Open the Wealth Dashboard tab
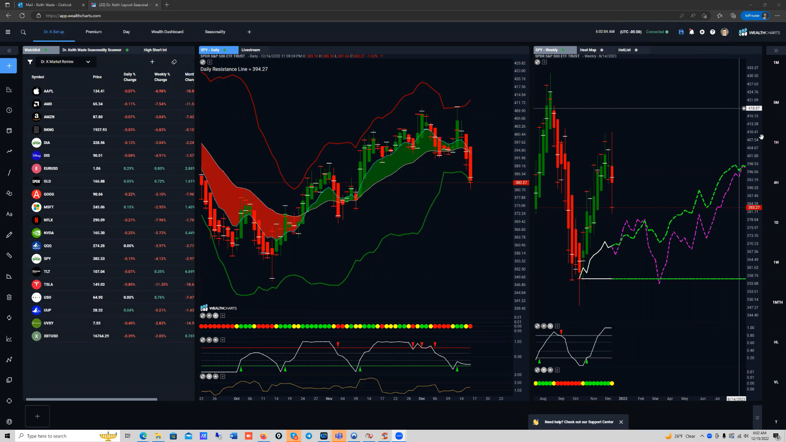This screenshot has height=442, width=786. [167, 32]
